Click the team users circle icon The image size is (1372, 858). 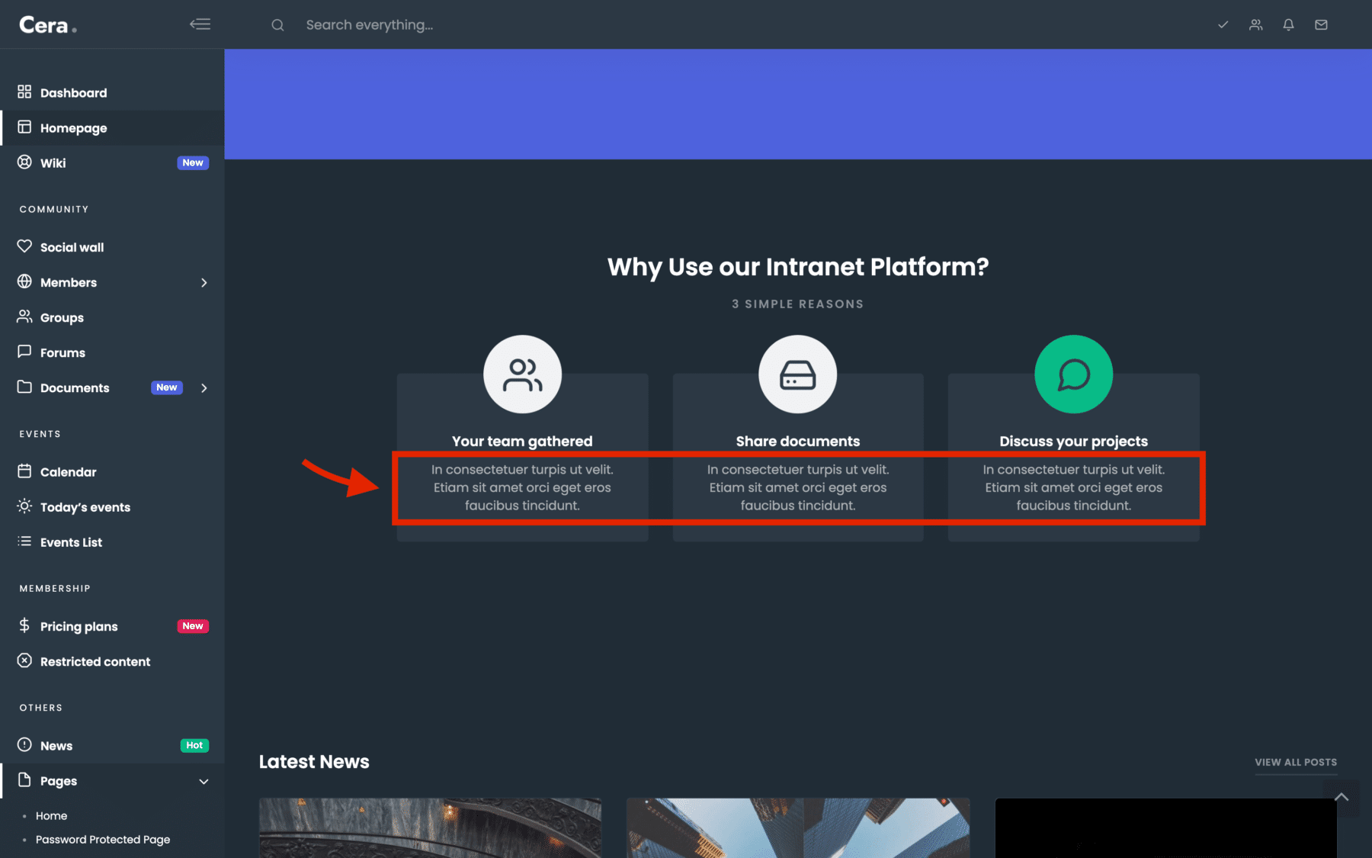522,374
